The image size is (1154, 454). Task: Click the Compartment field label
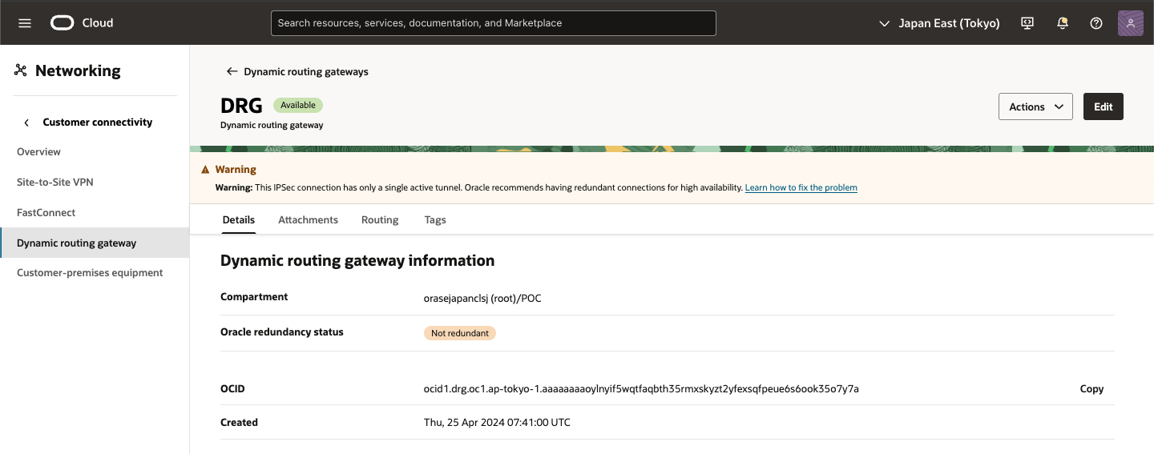[x=254, y=297]
